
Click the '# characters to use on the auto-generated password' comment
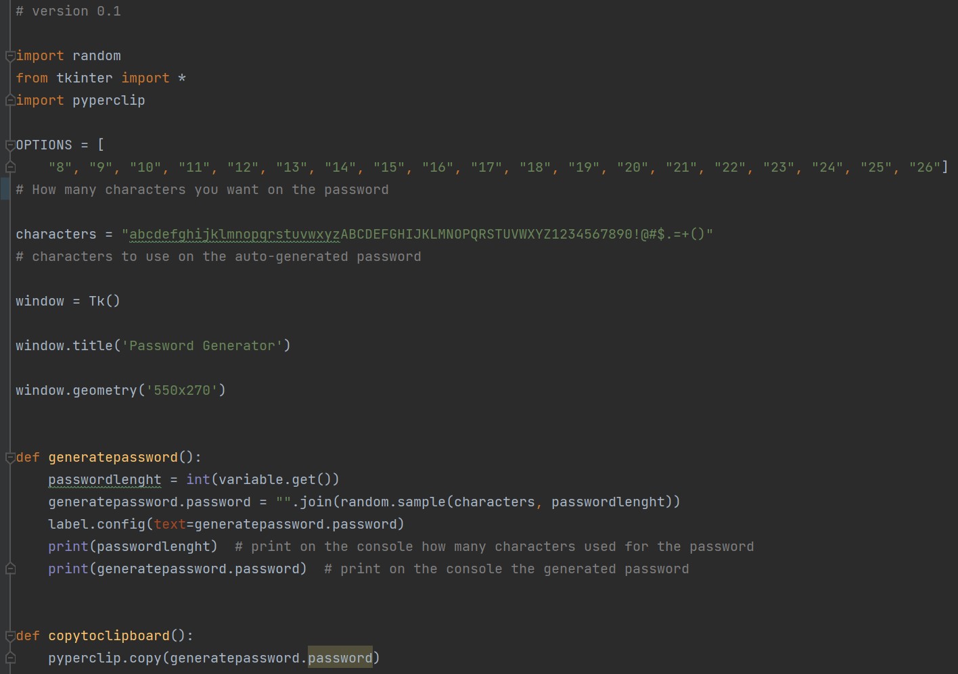219,257
